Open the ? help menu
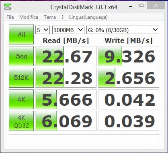 point(62,17)
